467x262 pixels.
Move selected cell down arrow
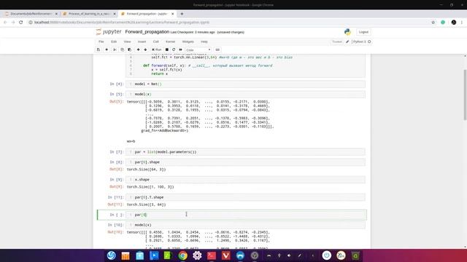coord(145,49)
